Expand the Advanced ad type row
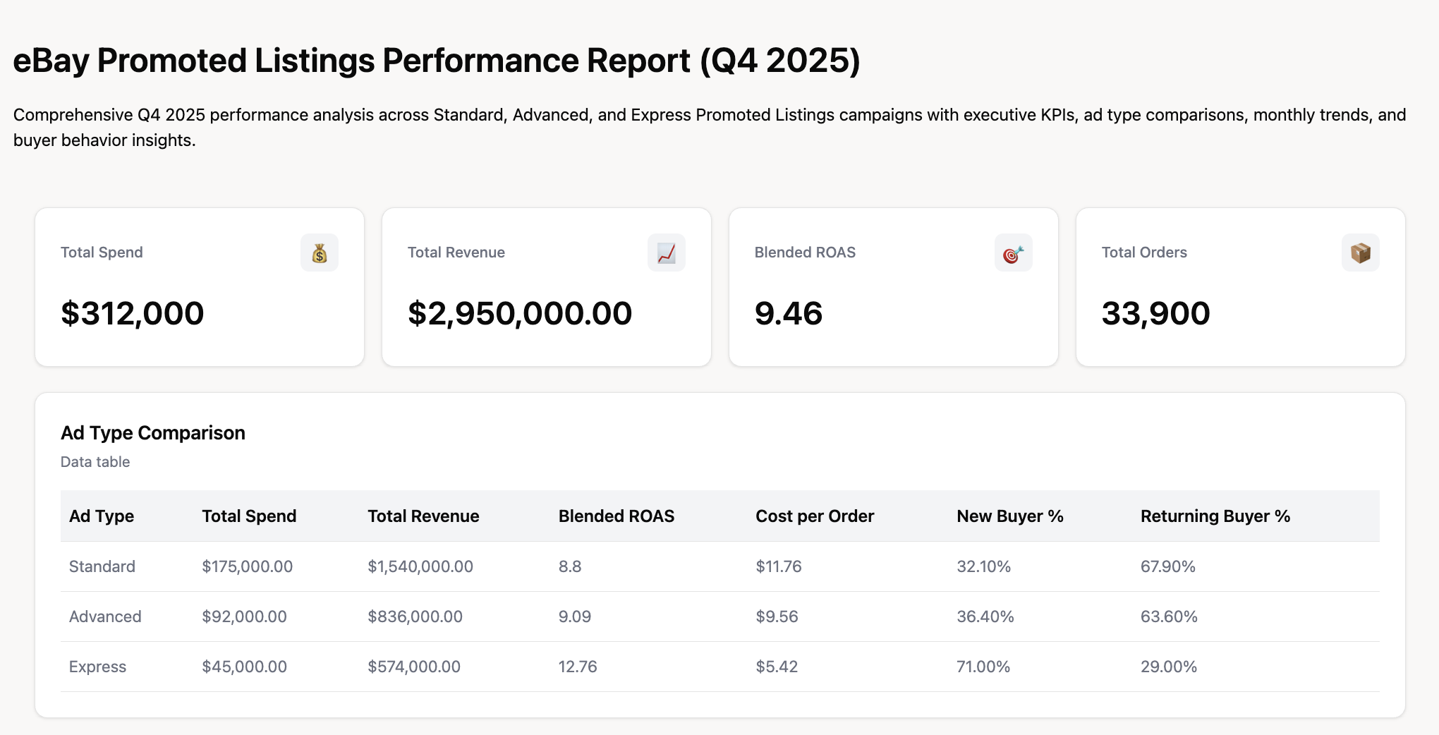 pyautogui.click(x=104, y=616)
